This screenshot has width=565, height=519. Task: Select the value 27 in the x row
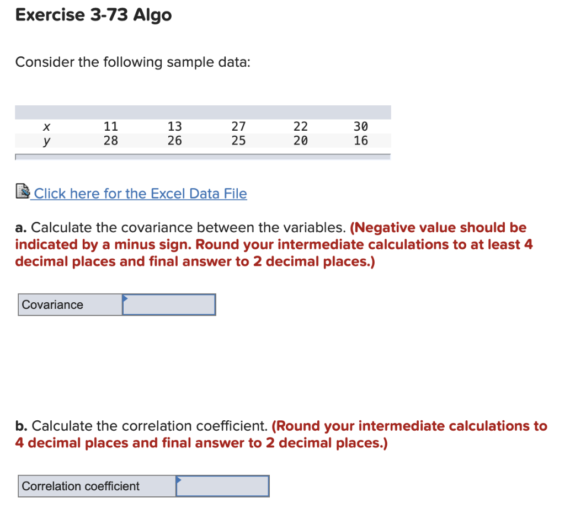click(x=238, y=126)
